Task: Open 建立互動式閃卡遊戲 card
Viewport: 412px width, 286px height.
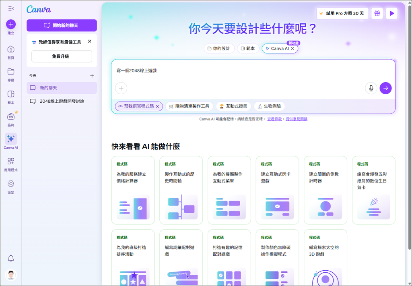Action: (x=277, y=190)
